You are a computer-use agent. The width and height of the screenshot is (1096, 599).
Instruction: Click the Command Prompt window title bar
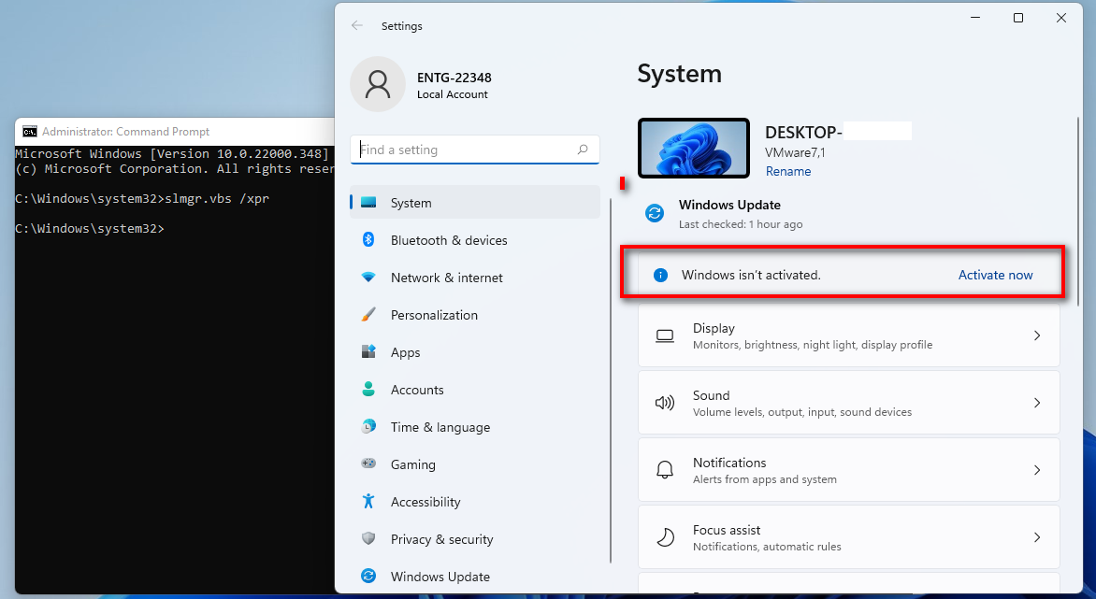pyautogui.click(x=175, y=131)
